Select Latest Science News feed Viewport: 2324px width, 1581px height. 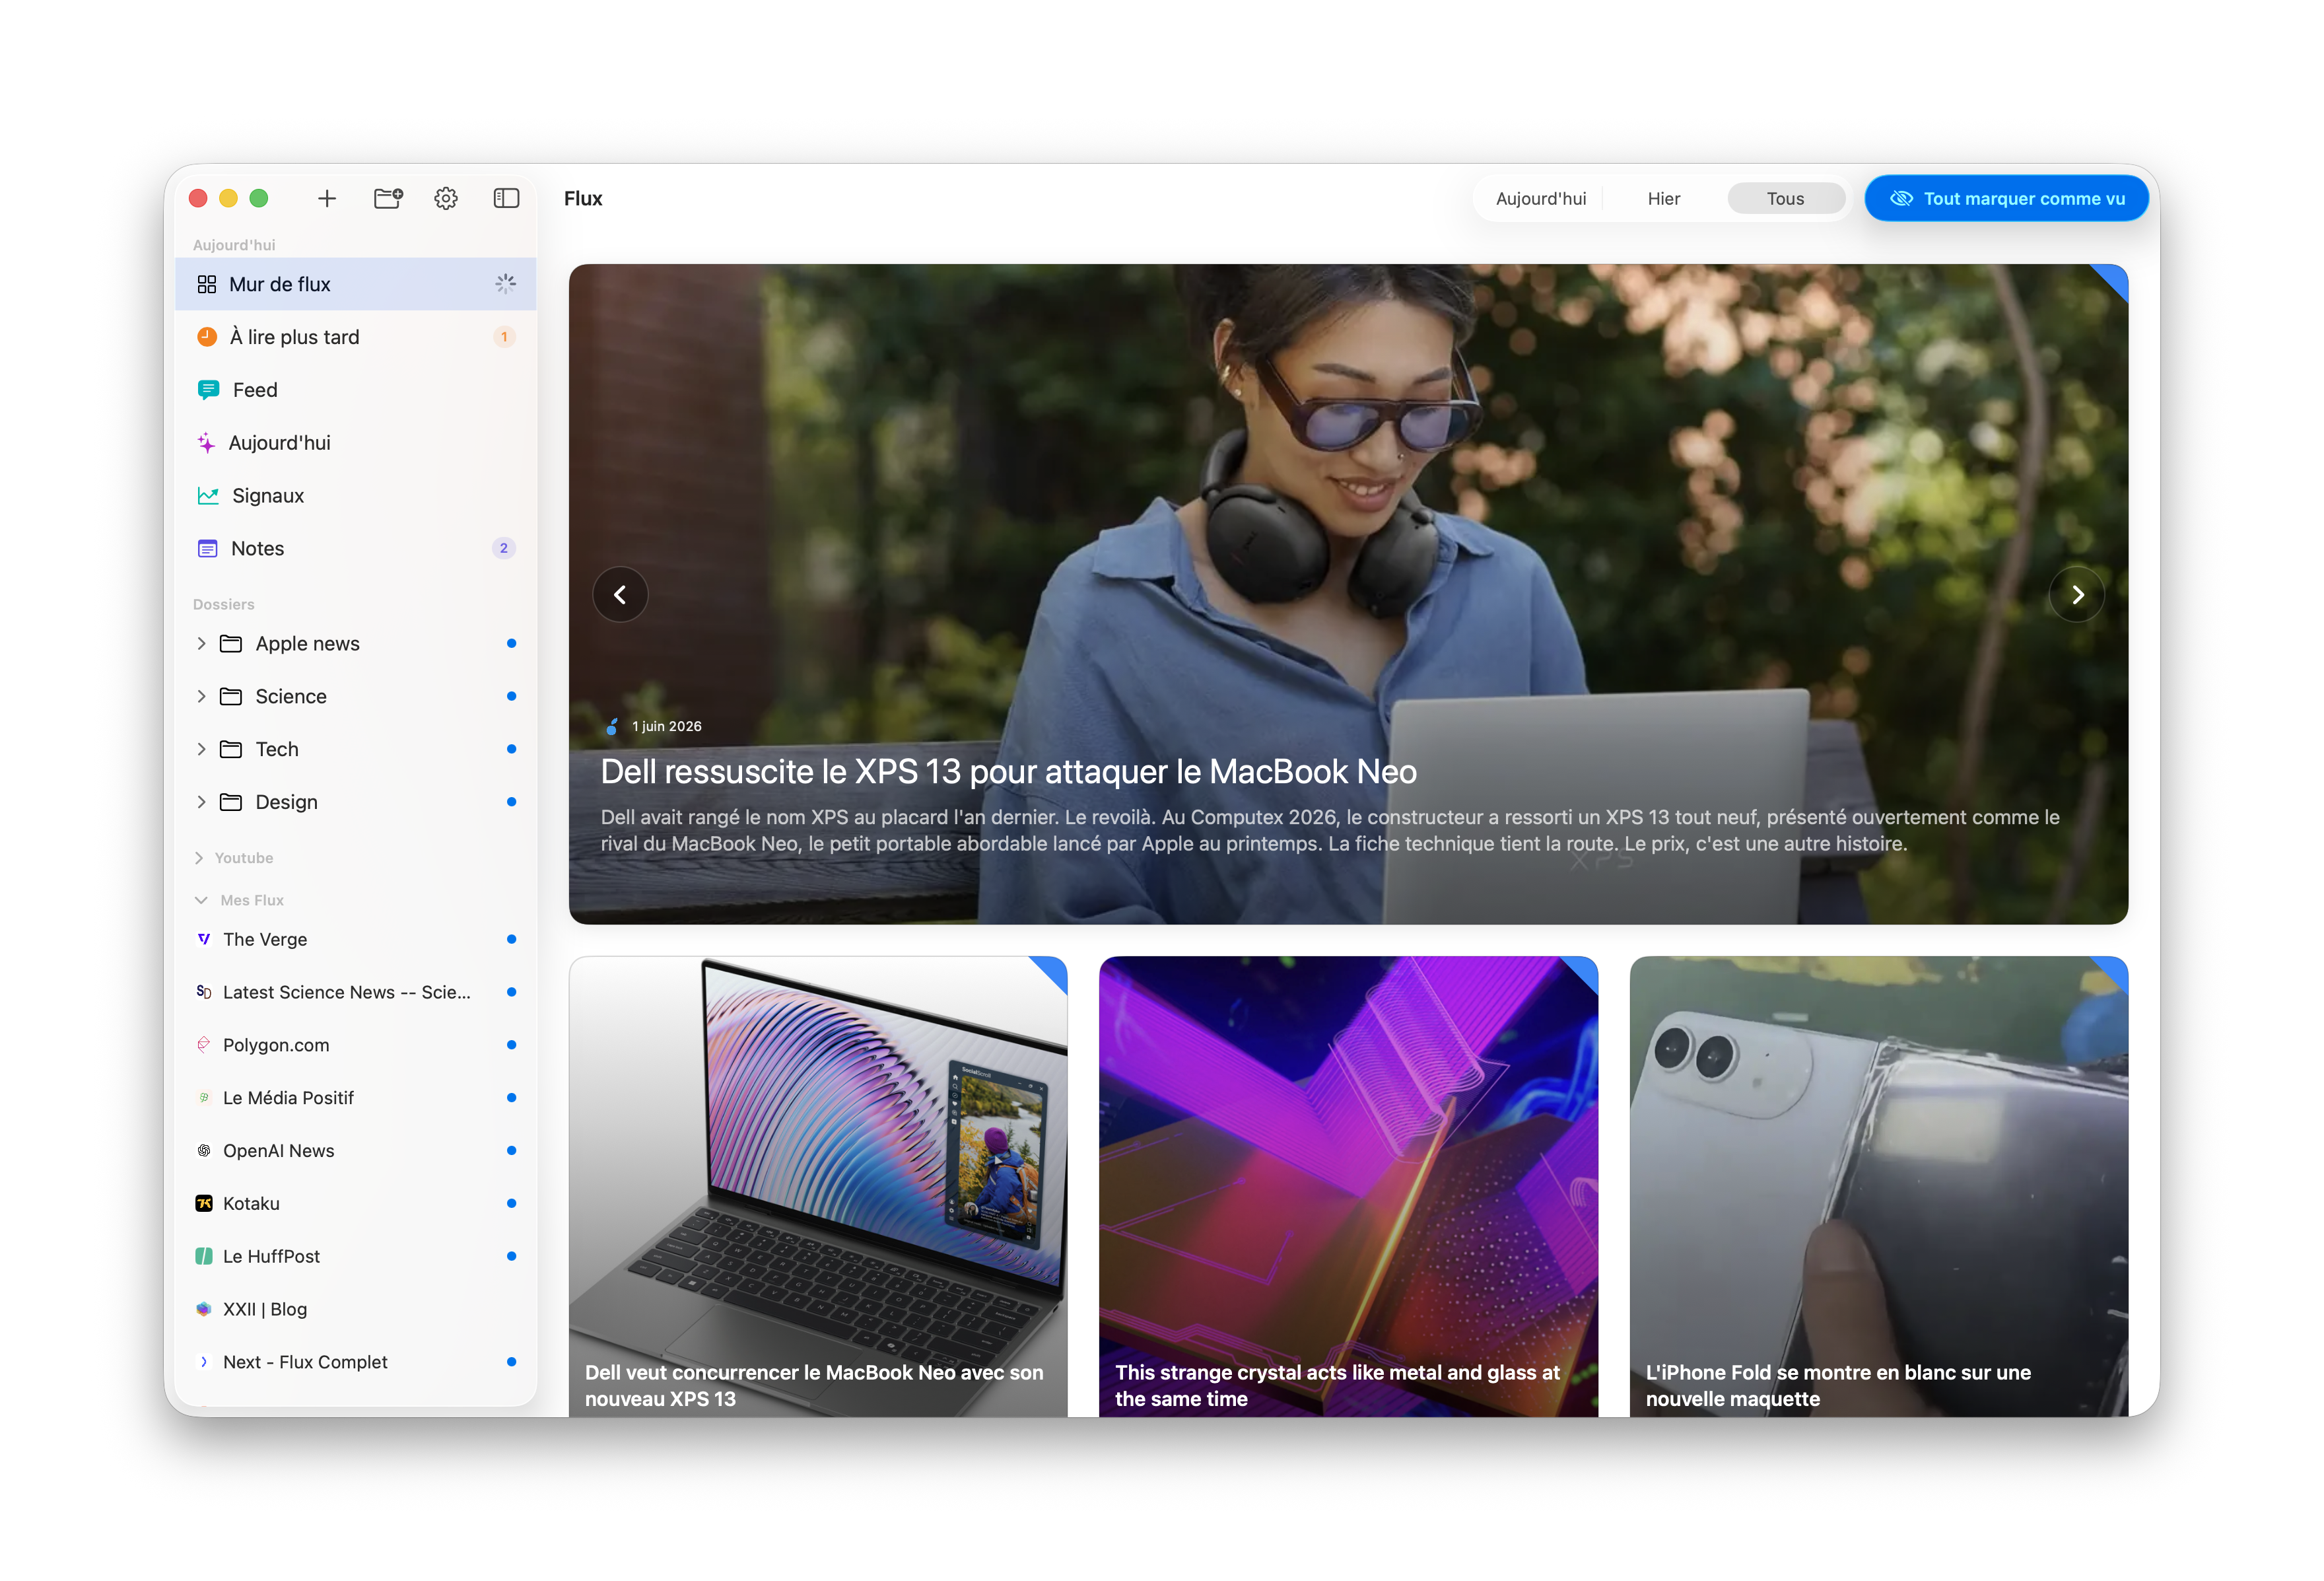[x=356, y=993]
